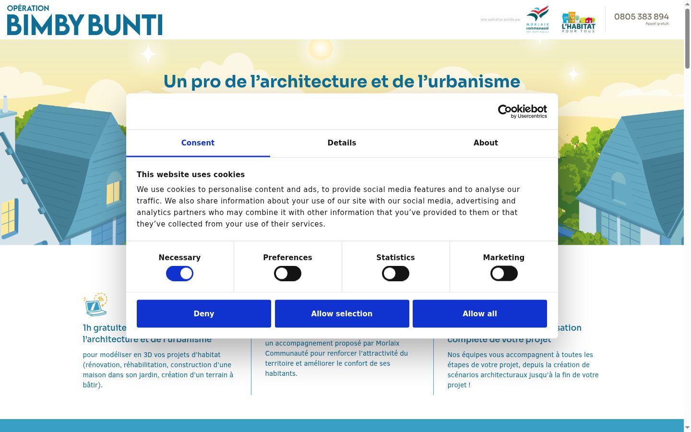This screenshot has height=432, width=691.
Task: Click the 'This website uses cookies' heading
Action: (191, 175)
